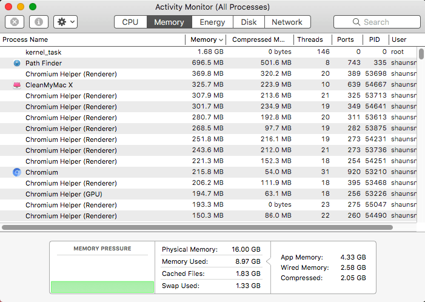
Task: Select Chromium Helper row using 221.3 MB
Action: tap(208, 161)
